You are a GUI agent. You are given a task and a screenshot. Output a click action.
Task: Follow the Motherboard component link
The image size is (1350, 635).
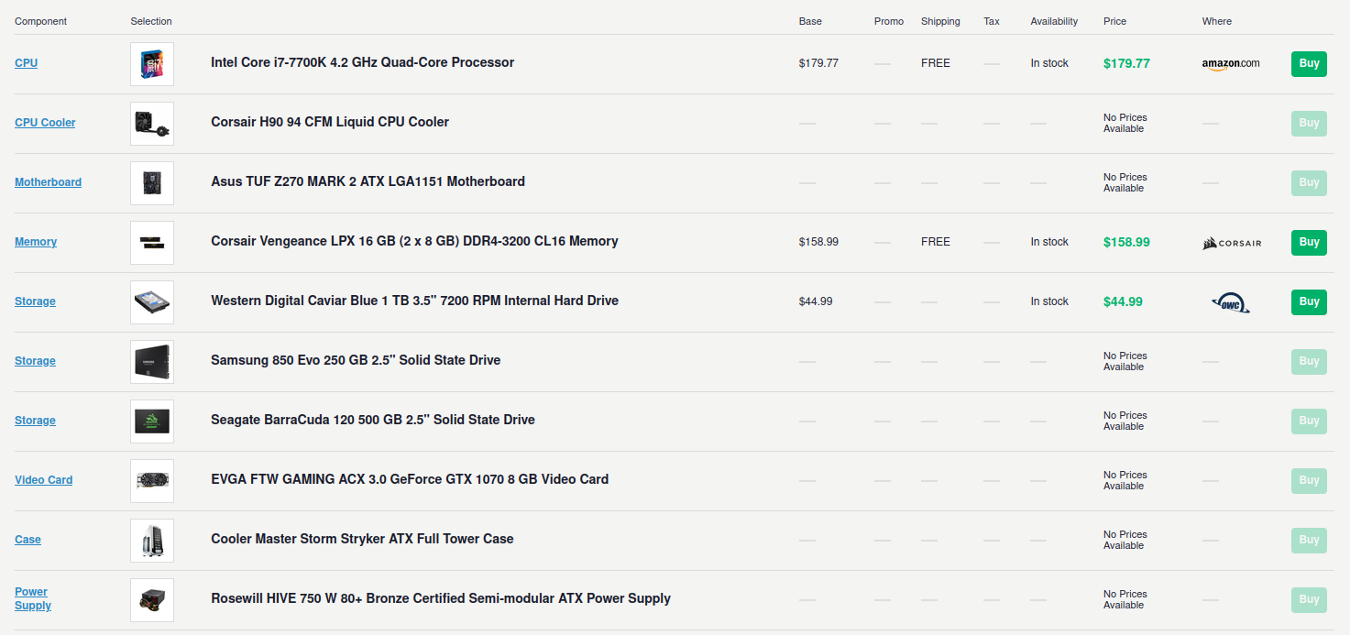coord(48,182)
